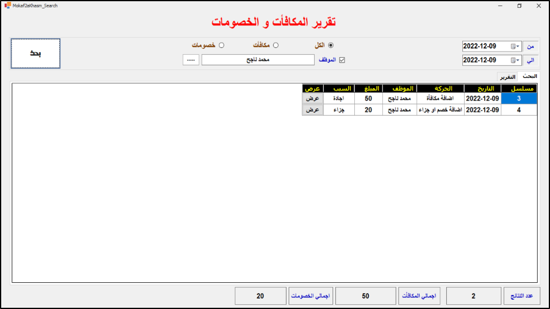Viewport: 550px width, 309px height.
Task: Select the row with serial number 4
Action: 519,110
